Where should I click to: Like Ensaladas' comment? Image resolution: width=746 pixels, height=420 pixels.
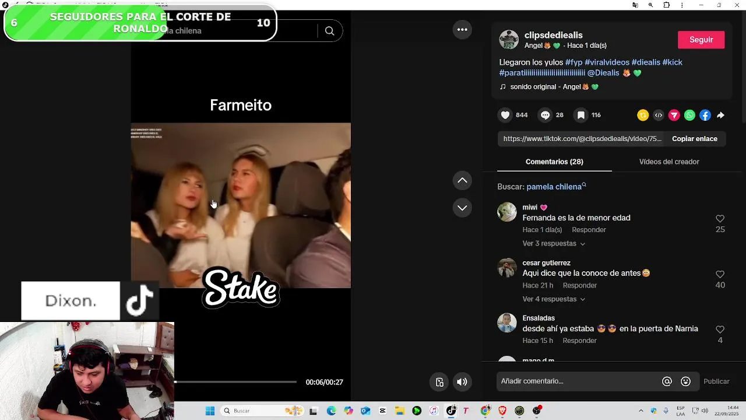720,330
